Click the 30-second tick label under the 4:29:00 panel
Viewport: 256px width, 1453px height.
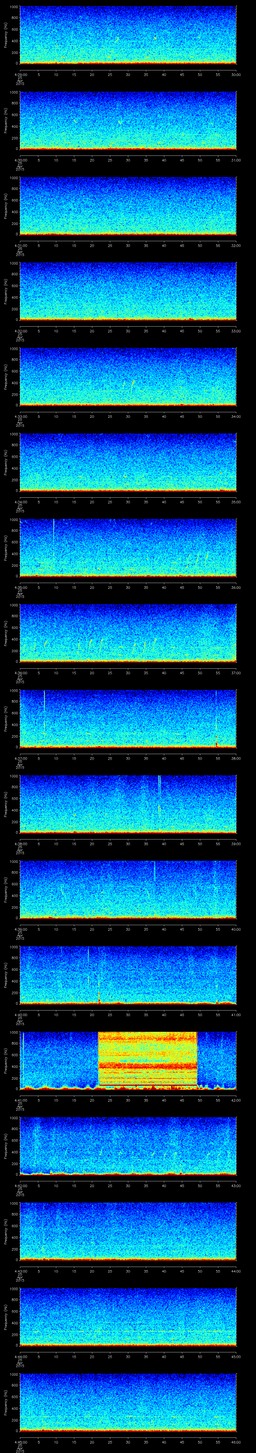pyautogui.click(x=128, y=74)
